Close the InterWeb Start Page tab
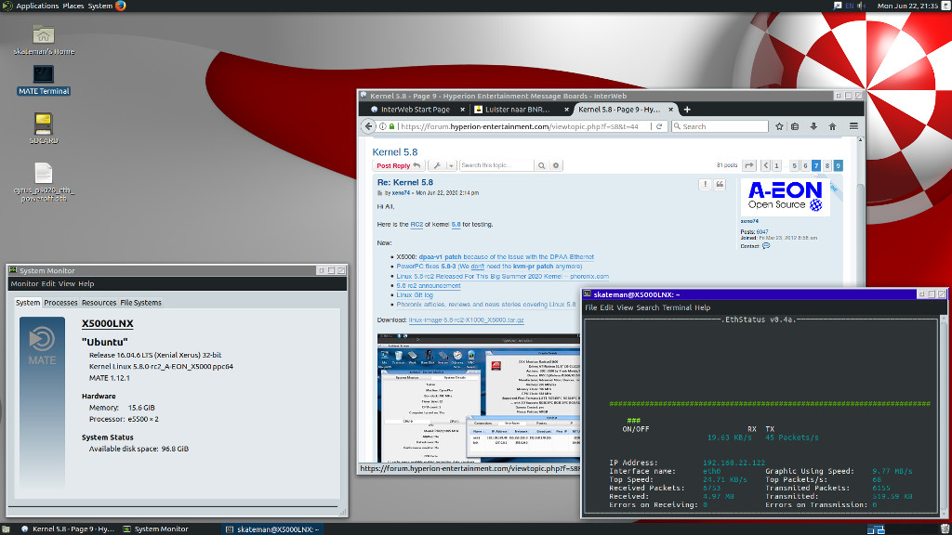Viewport: 952px width, 535px height. [x=462, y=110]
